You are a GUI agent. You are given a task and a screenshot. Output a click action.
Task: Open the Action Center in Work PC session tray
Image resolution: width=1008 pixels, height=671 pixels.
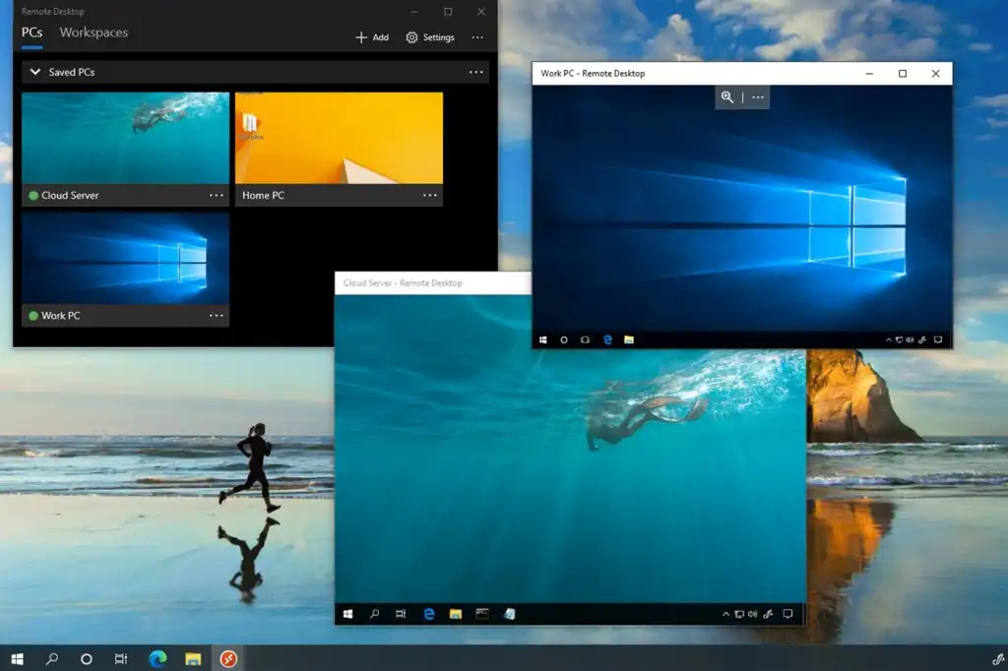(937, 340)
